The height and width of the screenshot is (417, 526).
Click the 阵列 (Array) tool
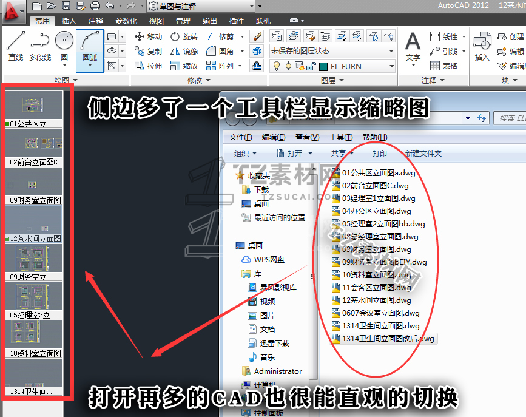coord(220,66)
